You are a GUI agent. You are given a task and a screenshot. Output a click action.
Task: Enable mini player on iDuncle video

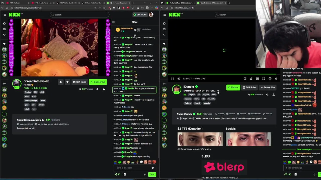[x=245, y=79]
